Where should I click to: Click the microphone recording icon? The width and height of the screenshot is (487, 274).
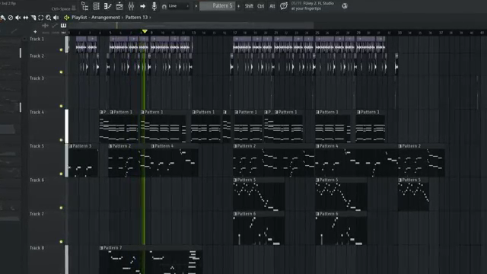[x=154, y=6]
